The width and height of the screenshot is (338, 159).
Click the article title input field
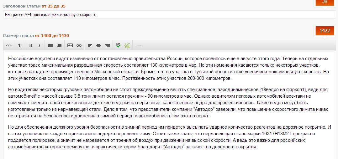169,15
